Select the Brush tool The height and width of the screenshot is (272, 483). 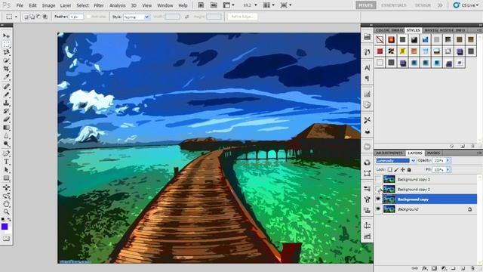tap(6, 94)
